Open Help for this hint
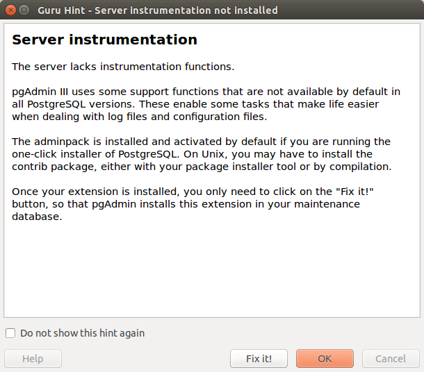This screenshot has height=372, width=424. 33,359
